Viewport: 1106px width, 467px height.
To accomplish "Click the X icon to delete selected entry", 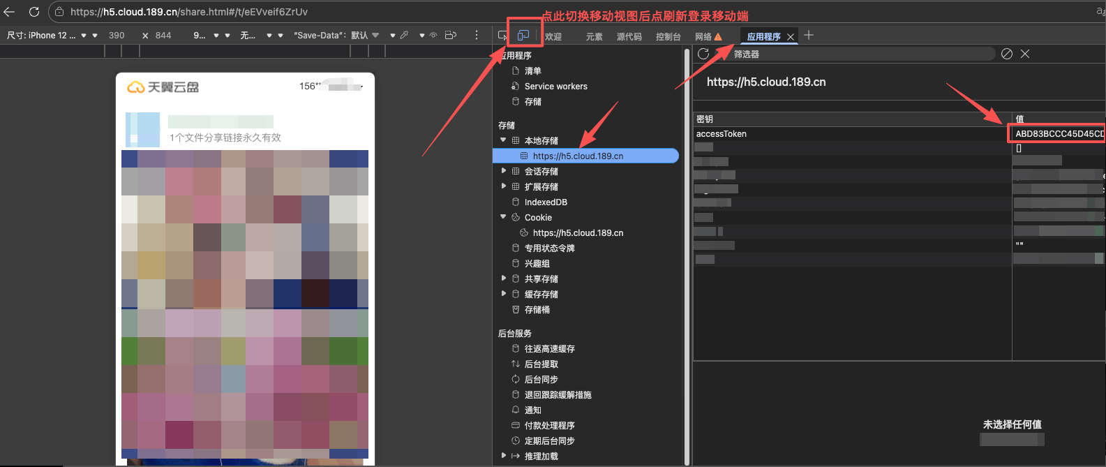I will pyautogui.click(x=1025, y=54).
